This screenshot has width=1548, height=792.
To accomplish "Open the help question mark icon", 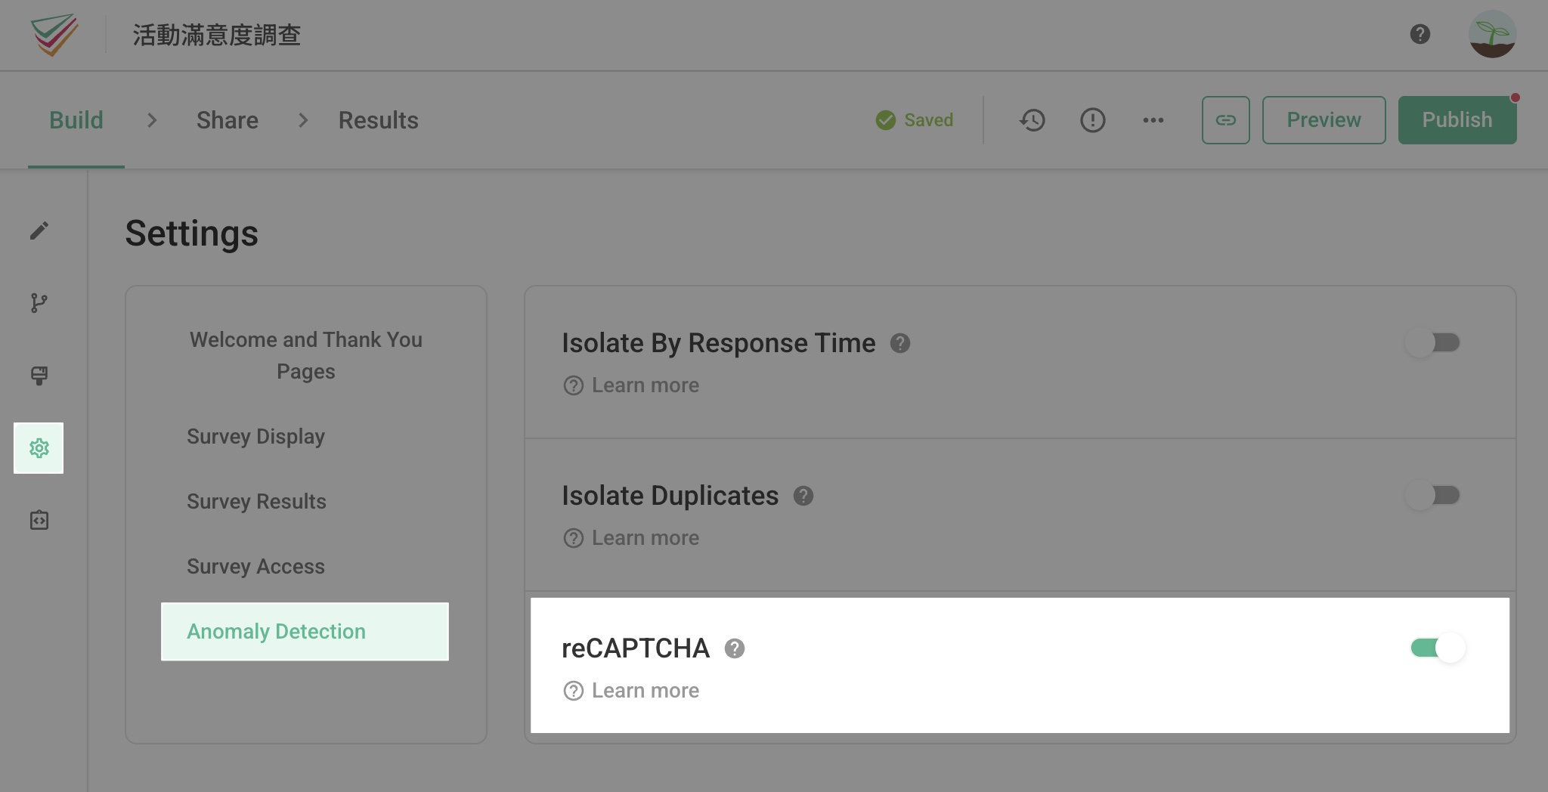I will click(x=1420, y=35).
